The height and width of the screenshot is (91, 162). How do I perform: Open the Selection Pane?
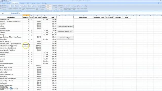[x=74, y=7]
